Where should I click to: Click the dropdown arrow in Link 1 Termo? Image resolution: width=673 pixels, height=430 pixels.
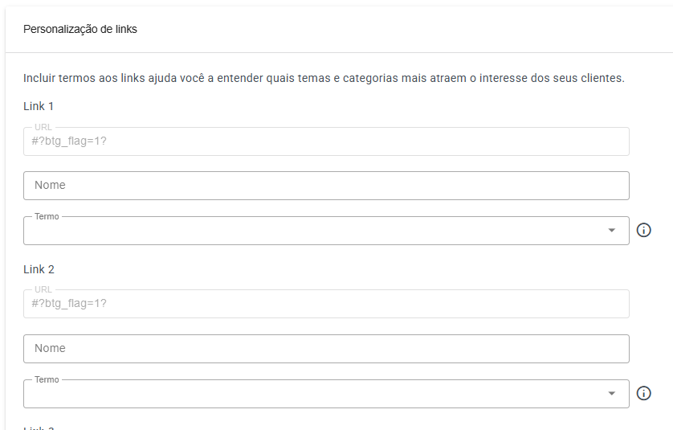612,231
